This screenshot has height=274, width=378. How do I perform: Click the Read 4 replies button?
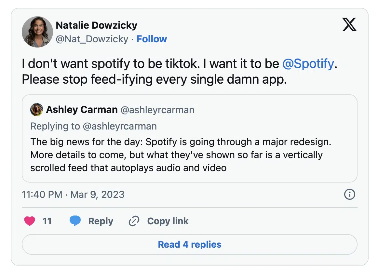pyautogui.click(x=189, y=244)
